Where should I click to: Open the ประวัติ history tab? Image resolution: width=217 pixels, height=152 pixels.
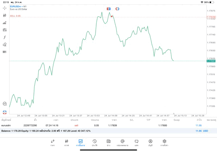tap(94, 142)
